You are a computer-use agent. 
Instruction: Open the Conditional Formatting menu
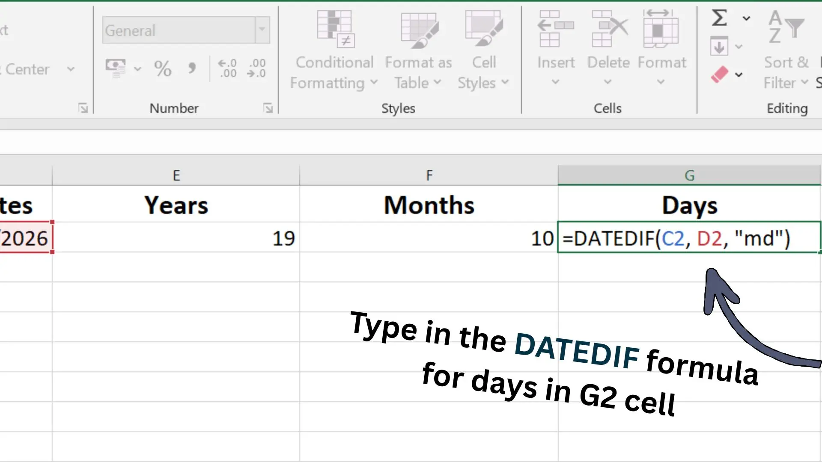click(x=334, y=51)
